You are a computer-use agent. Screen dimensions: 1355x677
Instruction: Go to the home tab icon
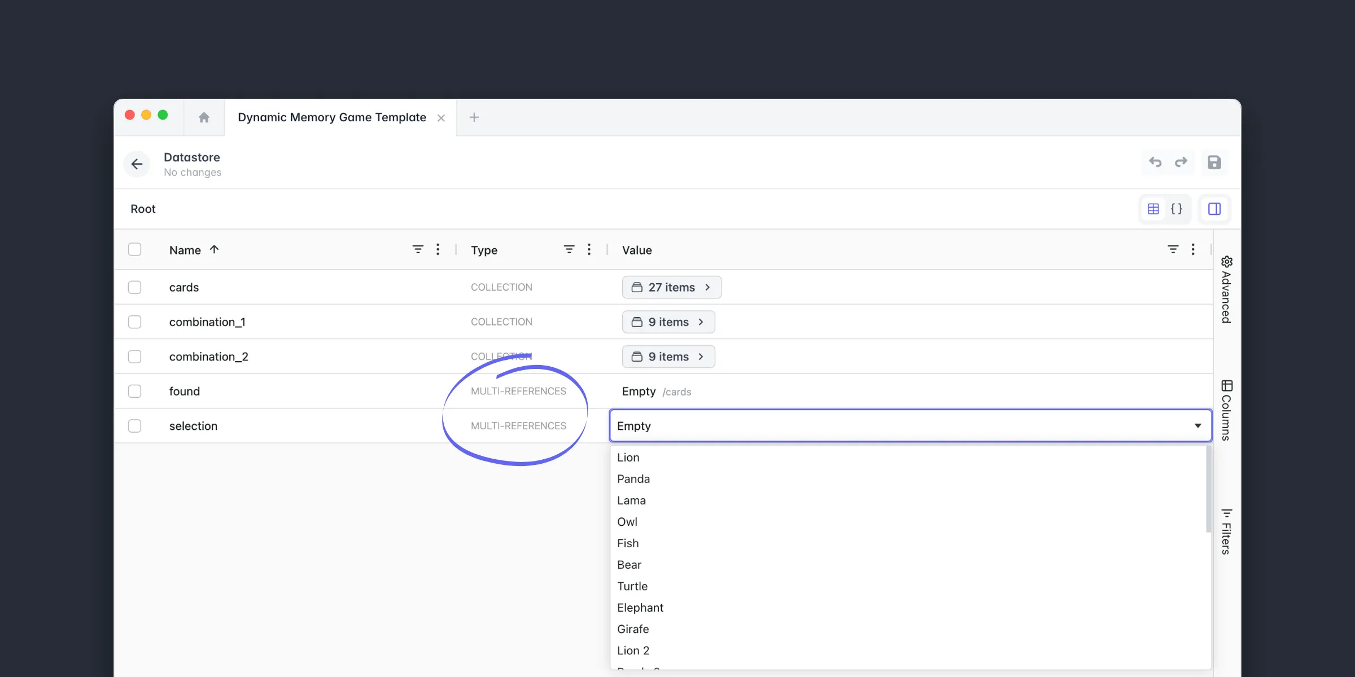coord(204,117)
